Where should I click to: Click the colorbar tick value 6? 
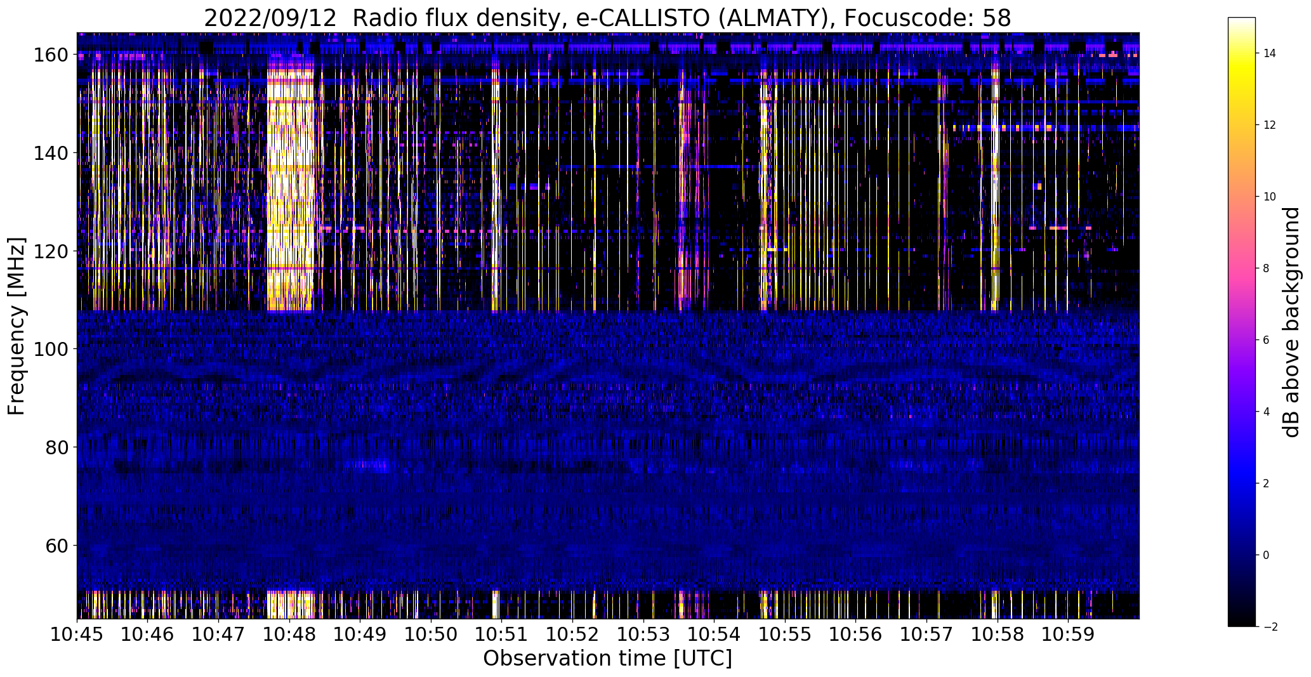[1266, 340]
